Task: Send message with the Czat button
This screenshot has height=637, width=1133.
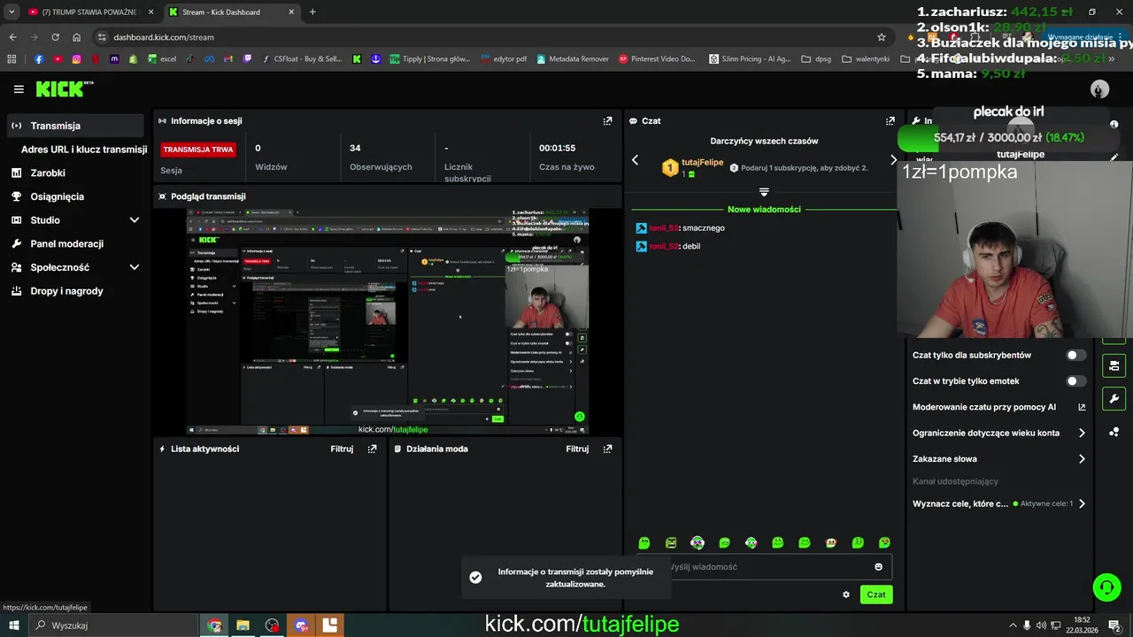Action: [x=876, y=595]
